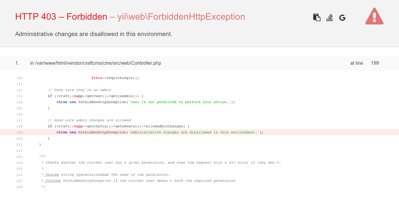
Task: Click the requireLogin() code on line 190
Action: [115, 78]
